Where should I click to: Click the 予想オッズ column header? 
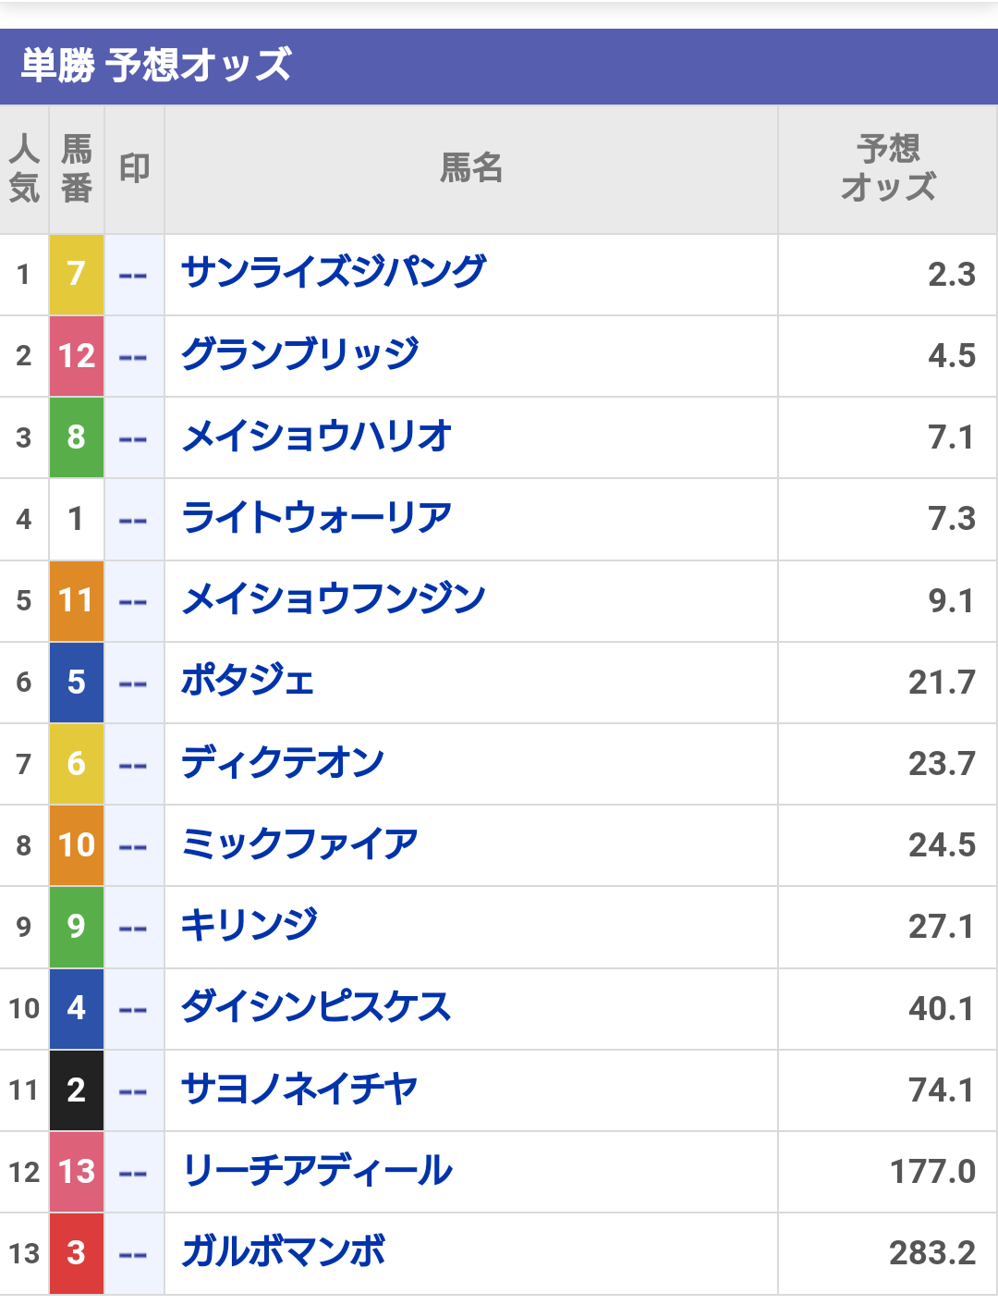point(887,168)
